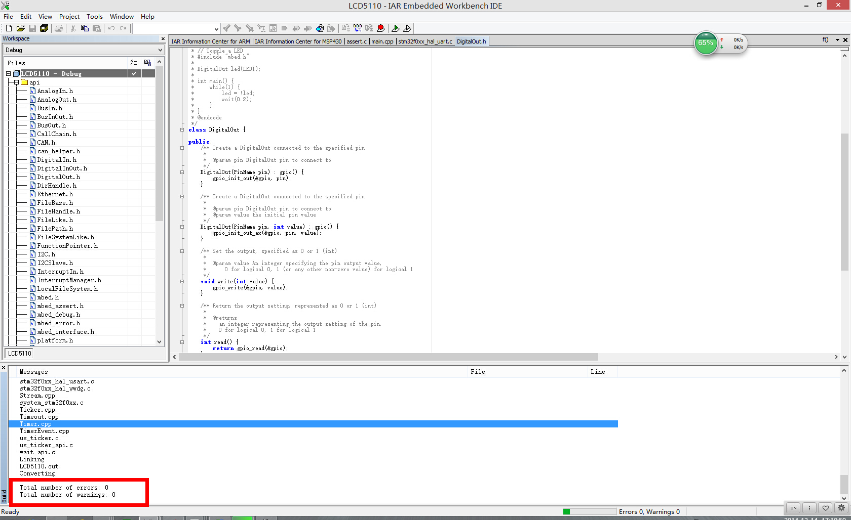This screenshot has height=520, width=851.
Task: Jump to the next bookmark
Action: click(308, 28)
